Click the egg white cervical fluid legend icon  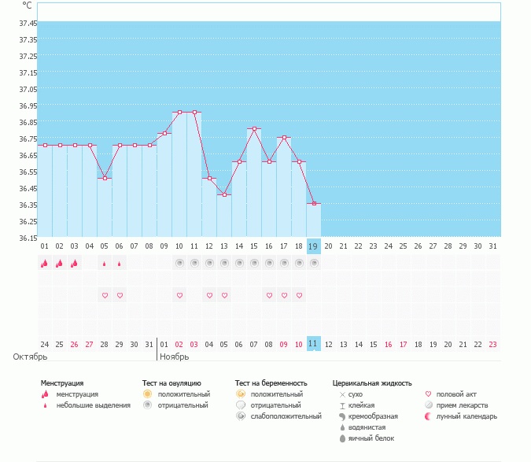click(x=342, y=438)
